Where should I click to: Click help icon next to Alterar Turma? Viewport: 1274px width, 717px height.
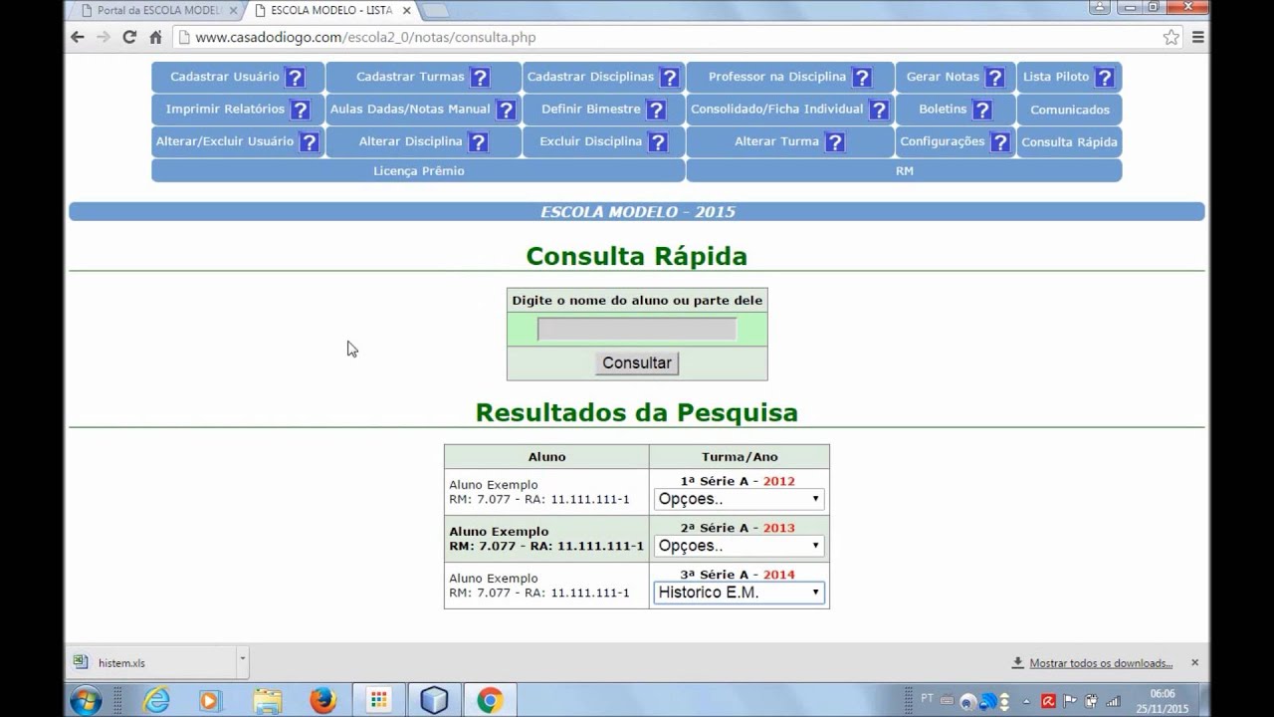click(835, 142)
